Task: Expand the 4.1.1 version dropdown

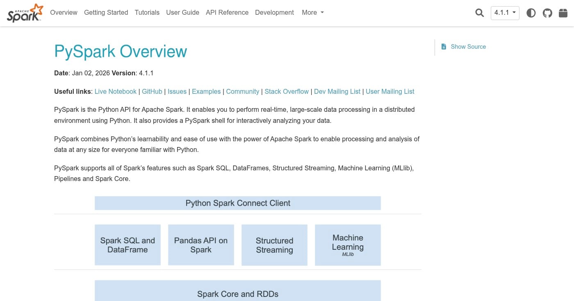Action: pos(505,13)
